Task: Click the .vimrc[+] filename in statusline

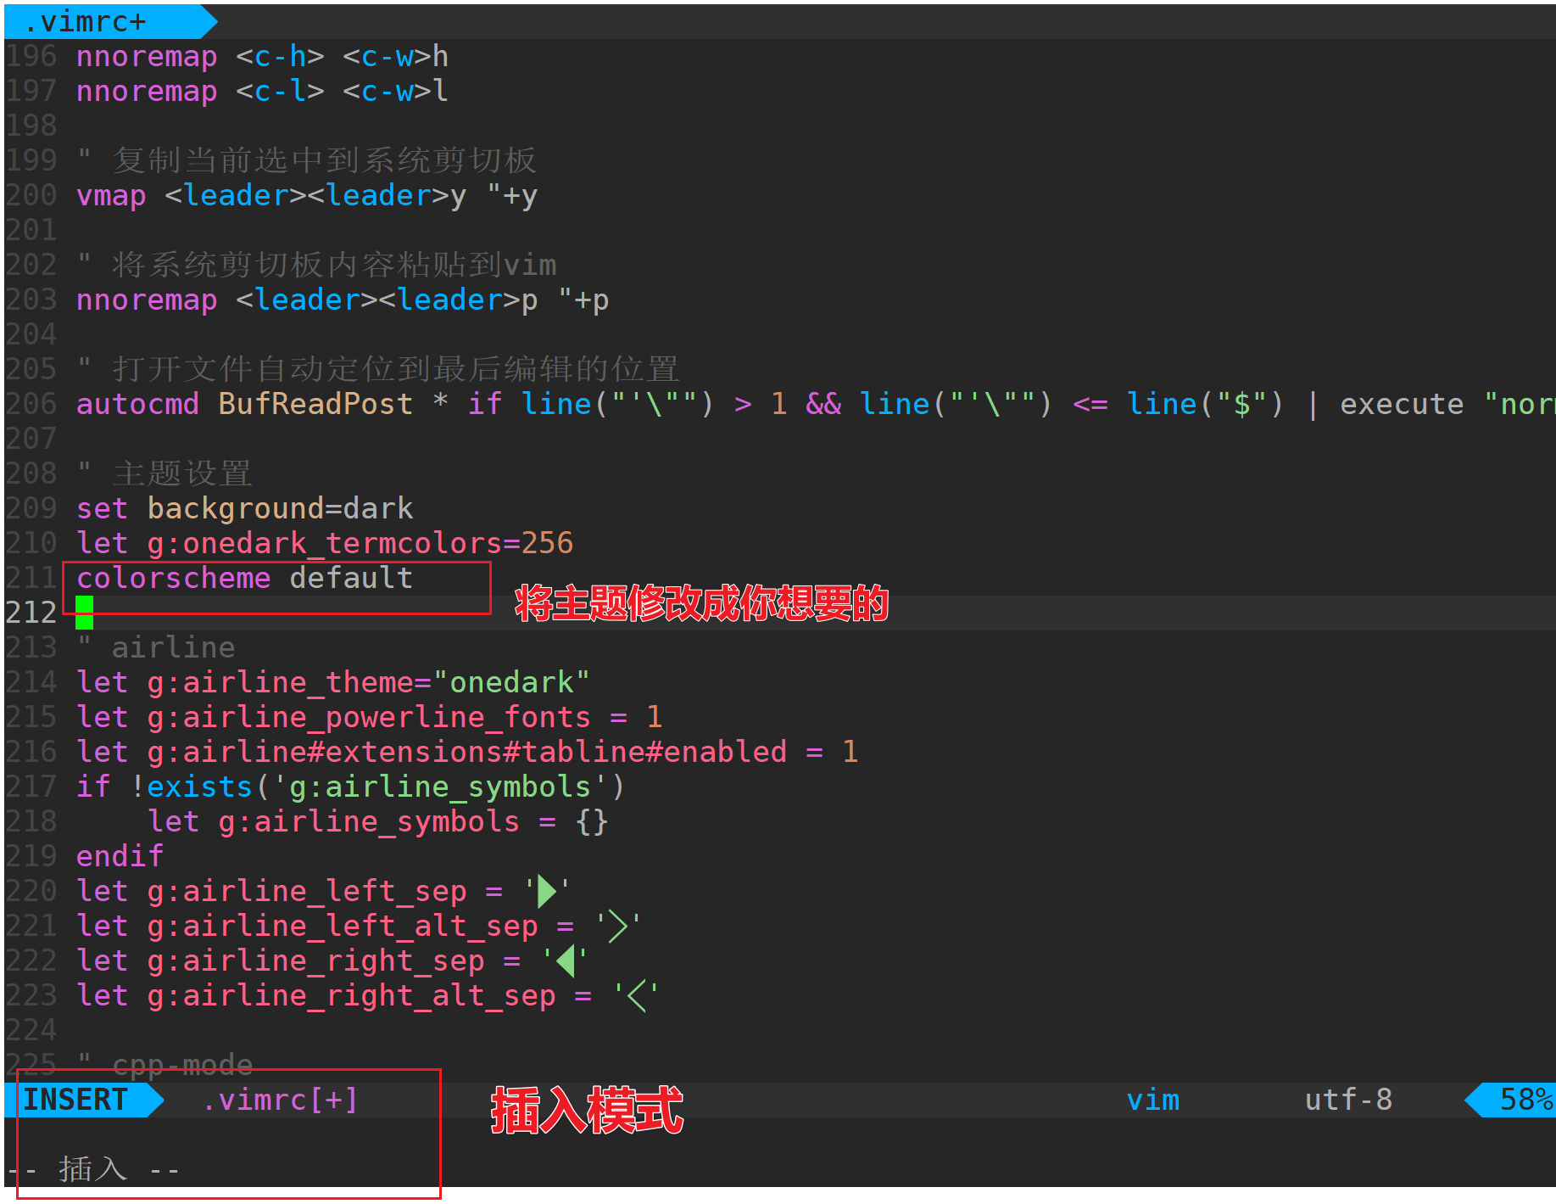Action: click(x=280, y=1100)
